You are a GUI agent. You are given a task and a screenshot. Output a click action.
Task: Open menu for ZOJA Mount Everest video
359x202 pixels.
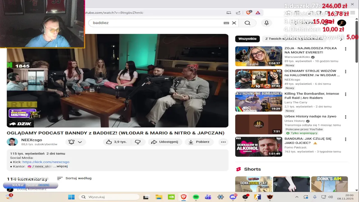tap(346, 49)
